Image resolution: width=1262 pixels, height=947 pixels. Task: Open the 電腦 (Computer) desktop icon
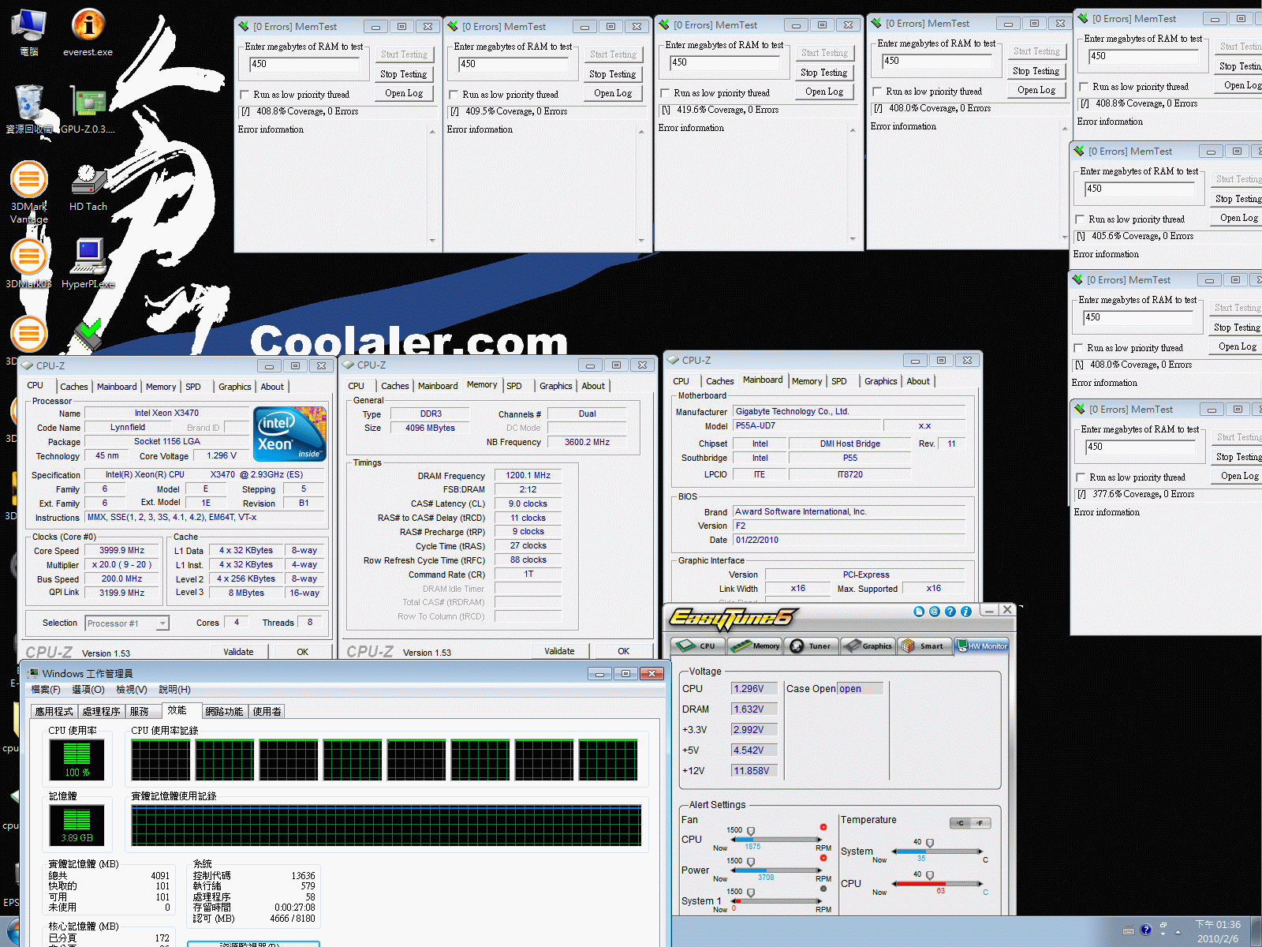click(x=29, y=33)
